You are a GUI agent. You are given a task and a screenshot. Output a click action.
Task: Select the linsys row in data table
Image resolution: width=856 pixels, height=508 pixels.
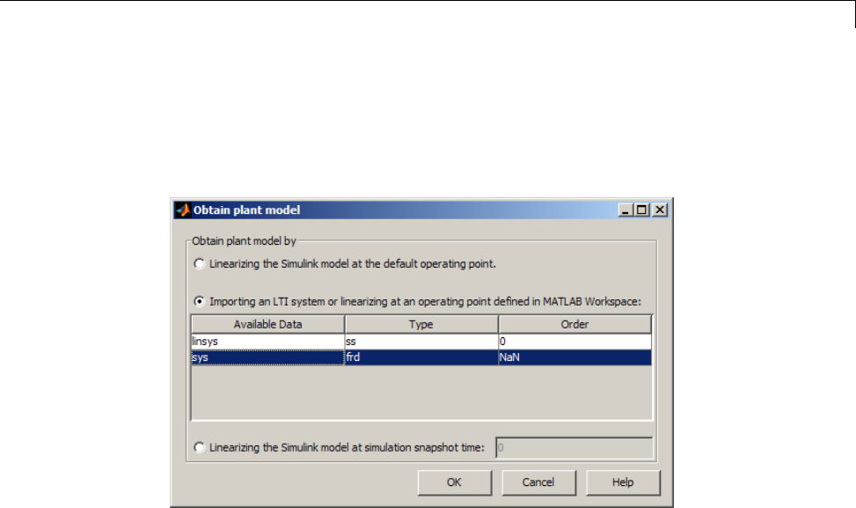(x=421, y=342)
